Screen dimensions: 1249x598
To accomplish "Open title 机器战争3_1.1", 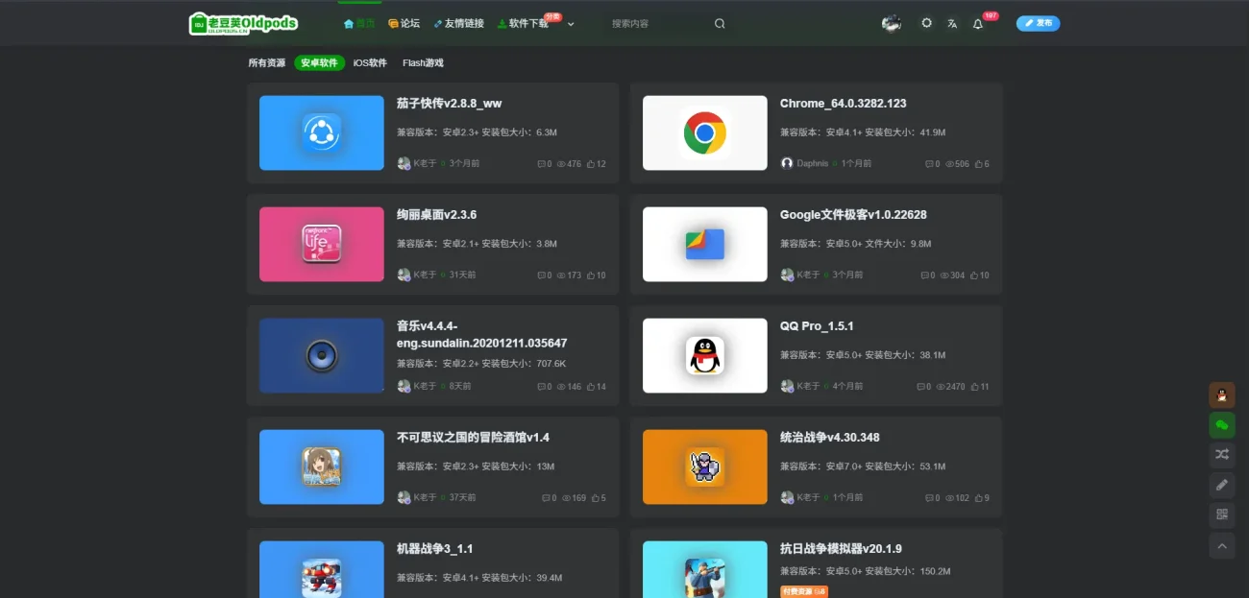I will tap(434, 549).
